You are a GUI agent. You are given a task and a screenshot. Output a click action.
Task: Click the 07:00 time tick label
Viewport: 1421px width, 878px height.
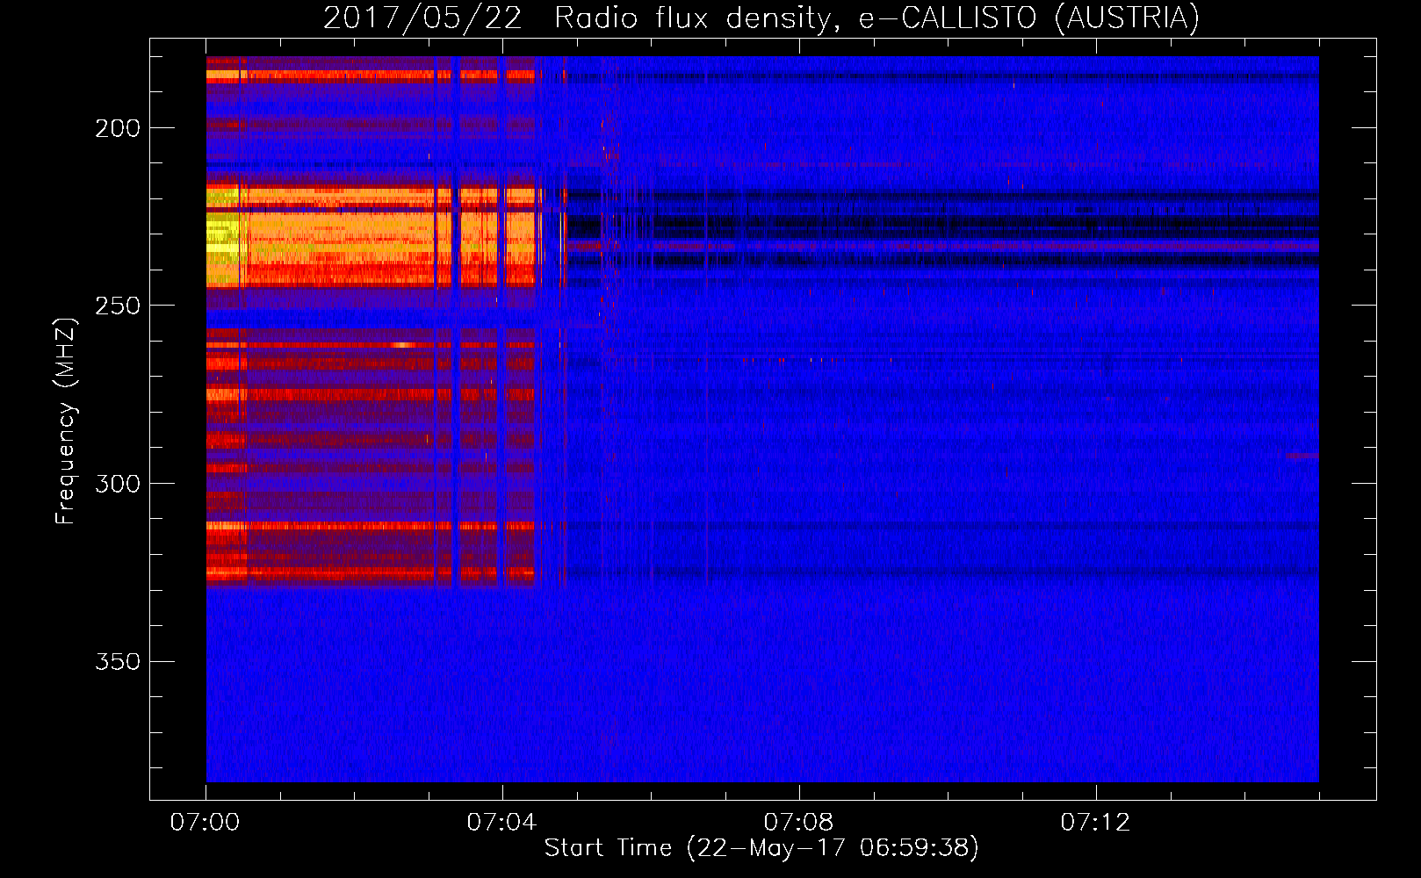point(205,822)
